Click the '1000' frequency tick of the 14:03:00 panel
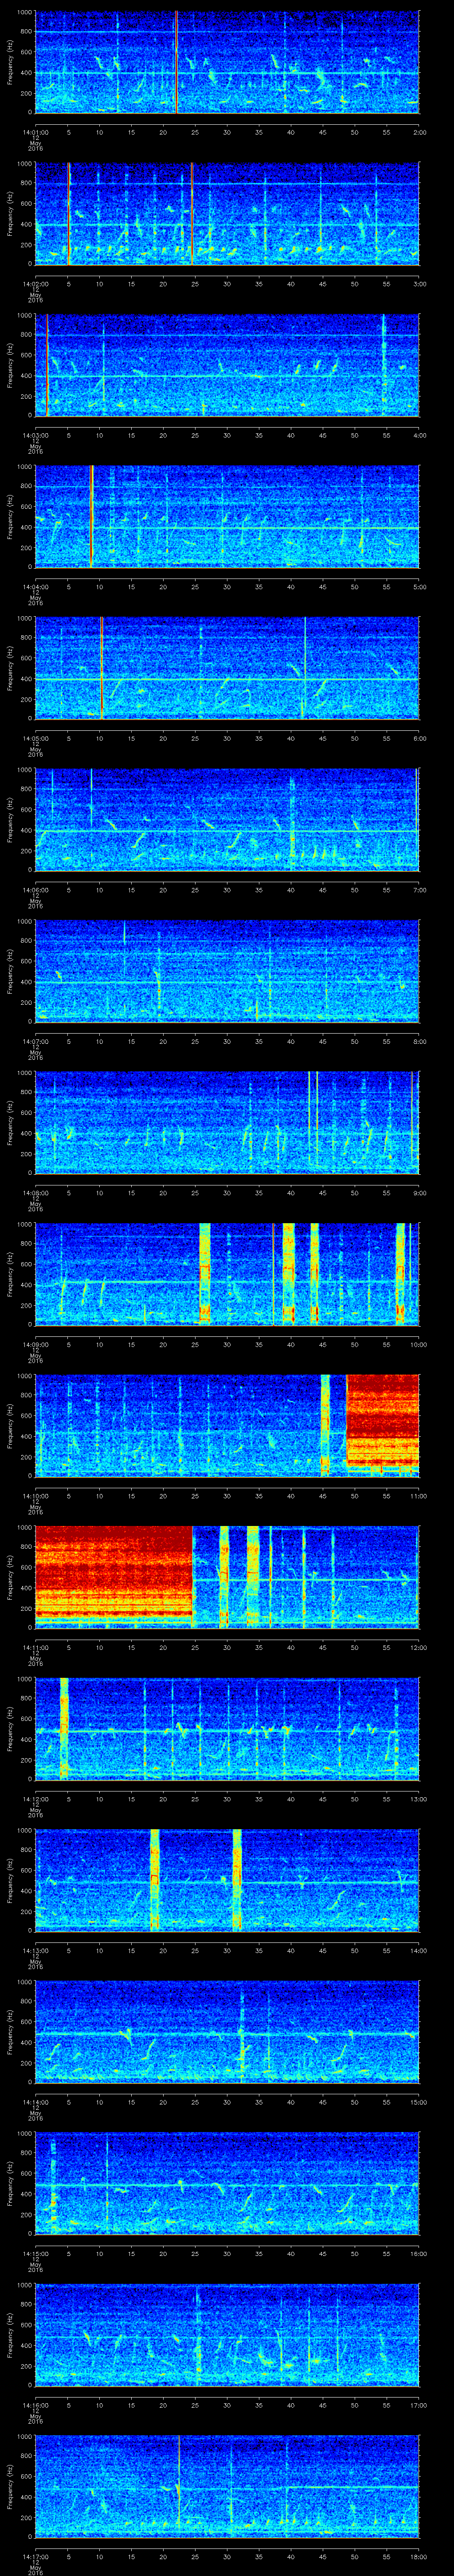 (25, 316)
